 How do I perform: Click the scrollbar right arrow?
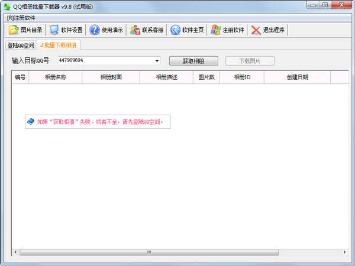coord(344,252)
